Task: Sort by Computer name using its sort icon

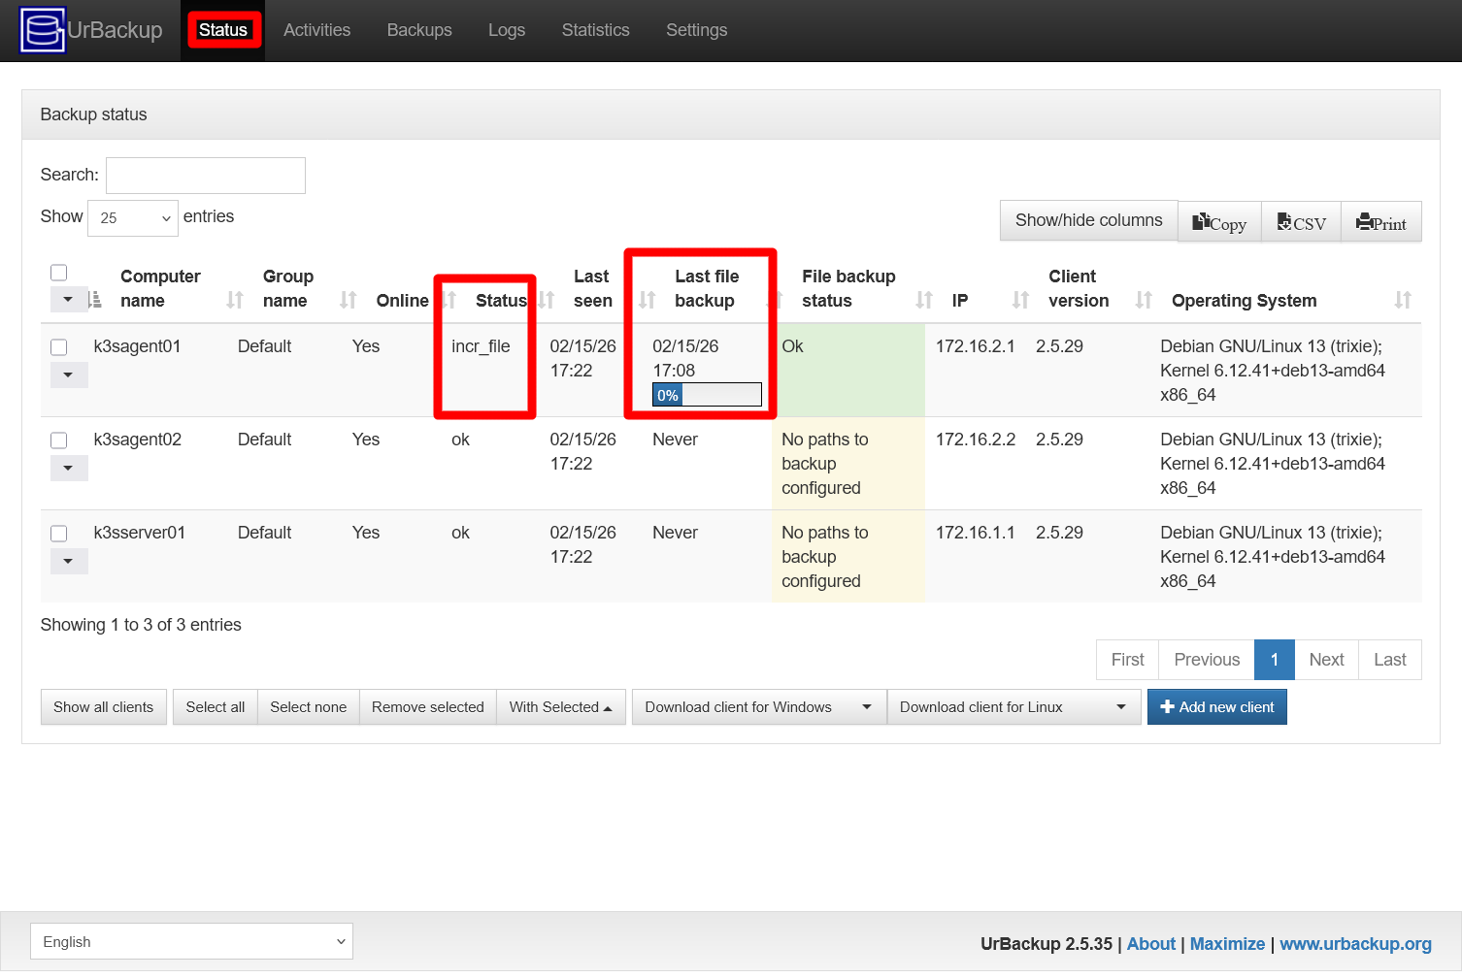Action: (x=232, y=300)
